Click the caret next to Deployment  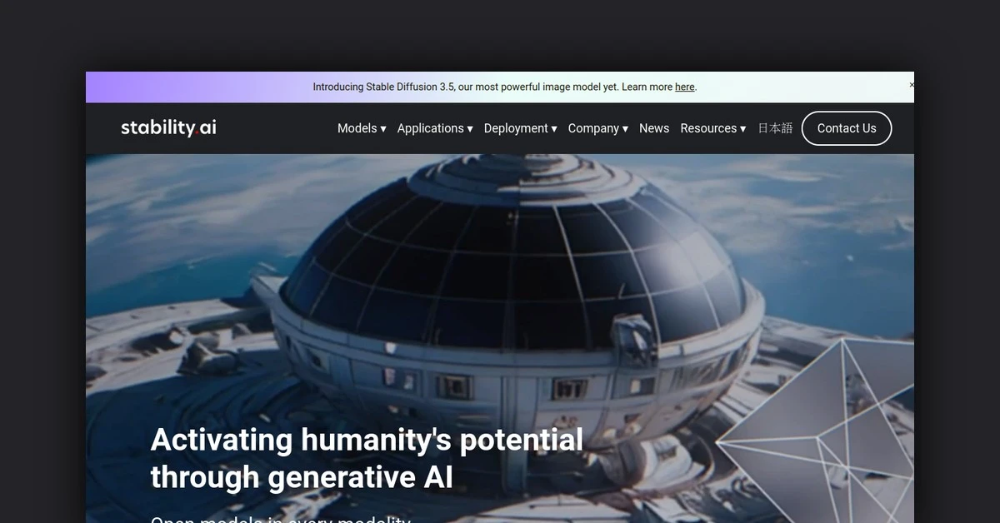coord(554,129)
